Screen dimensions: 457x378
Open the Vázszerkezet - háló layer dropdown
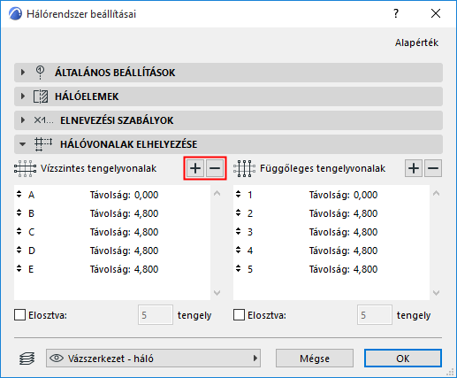pyautogui.click(x=153, y=359)
